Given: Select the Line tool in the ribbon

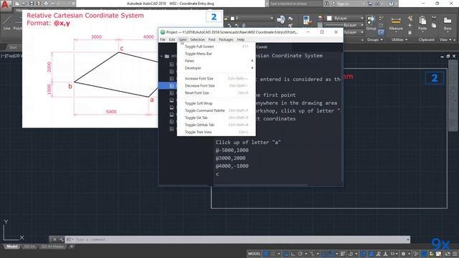Looking at the screenshot, I should pyautogui.click(x=6, y=23).
